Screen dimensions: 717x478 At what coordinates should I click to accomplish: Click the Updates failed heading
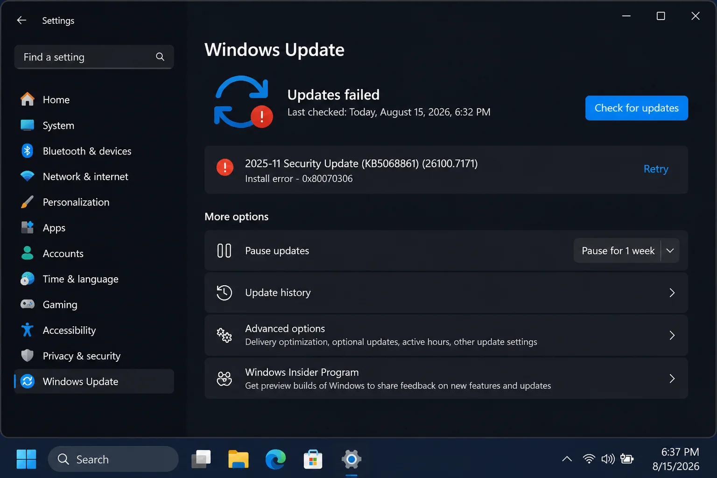pos(333,95)
